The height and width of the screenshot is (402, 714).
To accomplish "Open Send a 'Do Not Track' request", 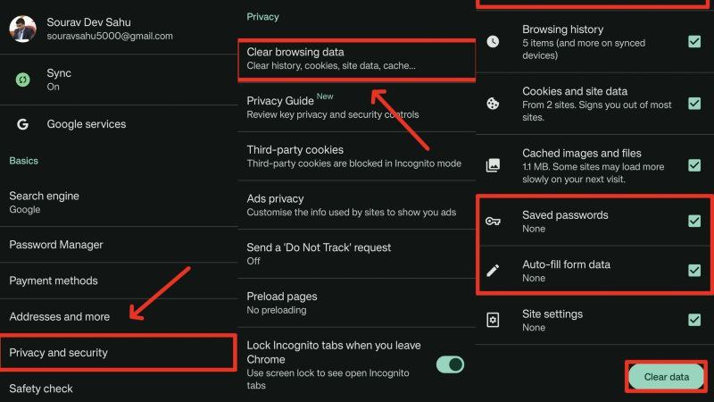I will [x=356, y=254].
